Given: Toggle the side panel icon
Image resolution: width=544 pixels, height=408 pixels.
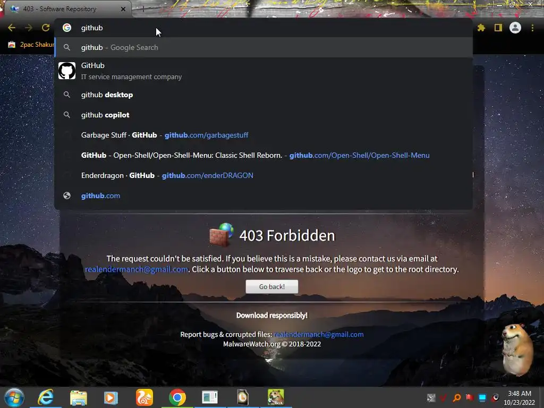Looking at the screenshot, I should pos(498,28).
